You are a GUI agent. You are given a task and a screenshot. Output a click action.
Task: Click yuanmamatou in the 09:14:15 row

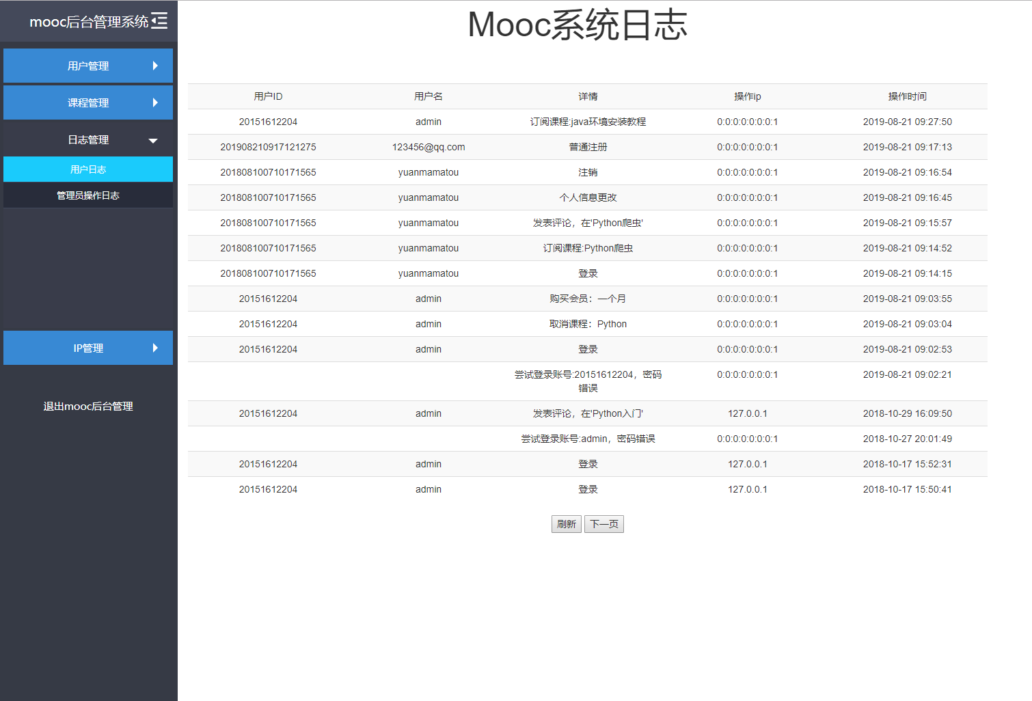[429, 273]
